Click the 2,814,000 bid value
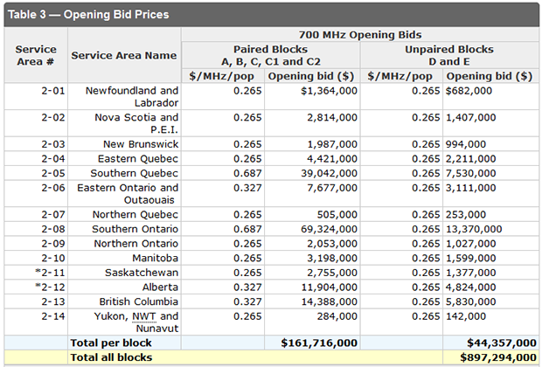Image resolution: width=542 pixels, height=367 pixels. [332, 118]
